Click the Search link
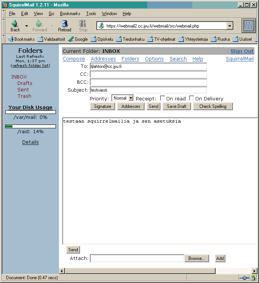Viewport: 259px width, 283px height. [178, 58]
